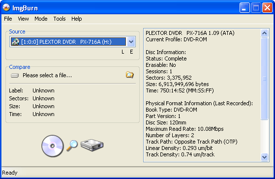Click the Label 'Unknown' value

click(43, 90)
